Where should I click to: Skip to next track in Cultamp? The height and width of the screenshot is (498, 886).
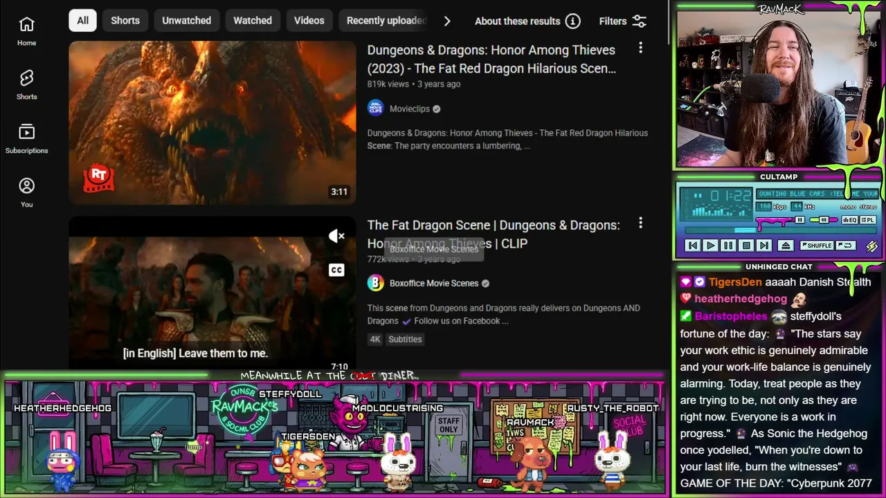764,246
